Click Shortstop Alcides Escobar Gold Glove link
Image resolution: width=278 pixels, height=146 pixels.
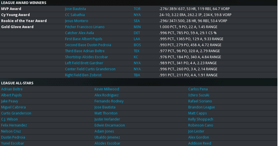point(86,57)
